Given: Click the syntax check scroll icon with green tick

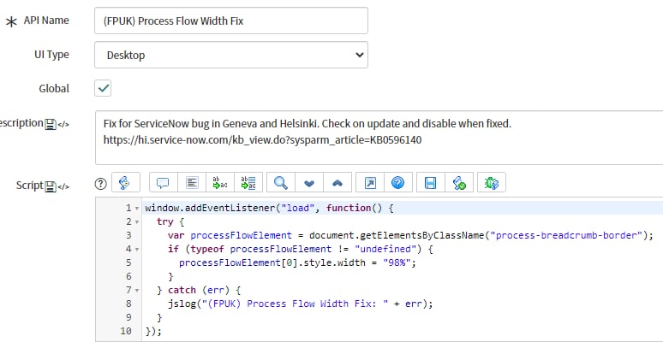Looking at the screenshot, I should coord(459,183).
